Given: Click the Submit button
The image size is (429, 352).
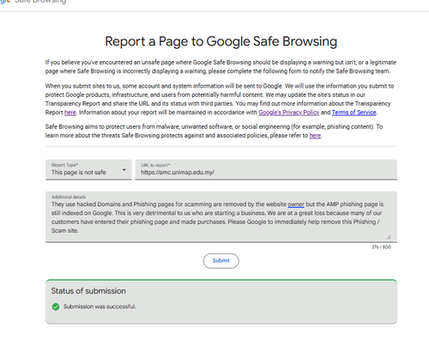Looking at the screenshot, I should pyautogui.click(x=221, y=261).
